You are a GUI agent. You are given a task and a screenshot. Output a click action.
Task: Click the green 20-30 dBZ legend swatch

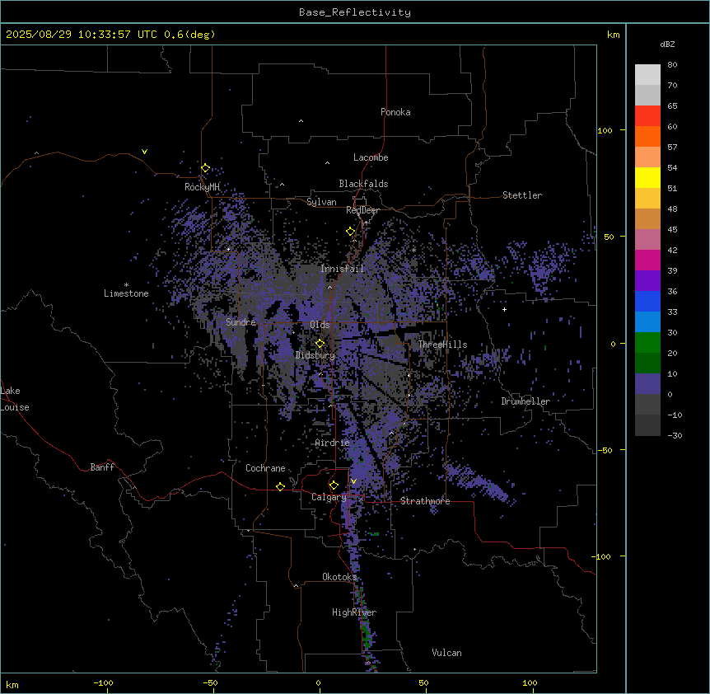click(647, 343)
